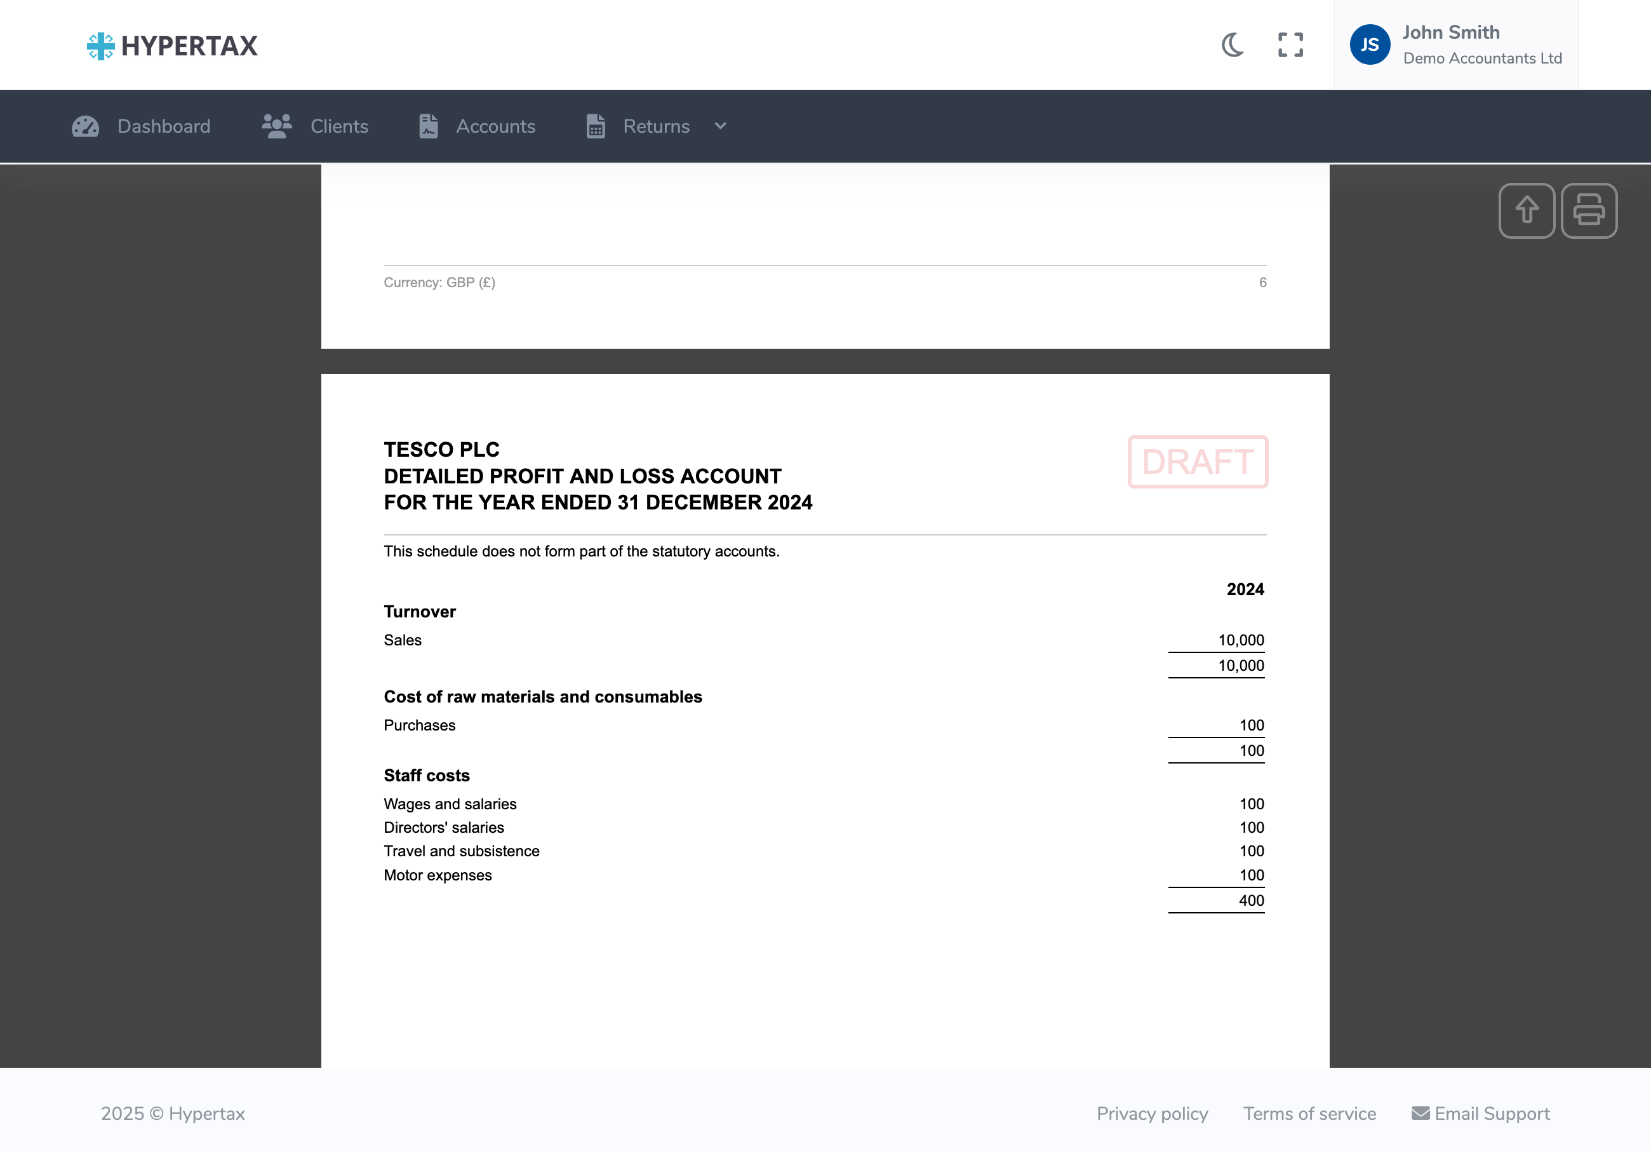Click the page number 6

(x=1263, y=283)
